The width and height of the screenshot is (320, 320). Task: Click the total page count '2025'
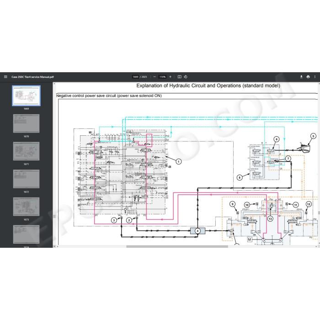tap(144, 77)
